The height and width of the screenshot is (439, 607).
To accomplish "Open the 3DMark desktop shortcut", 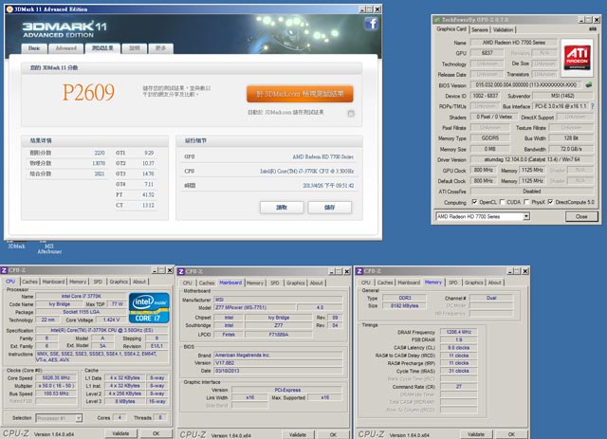I will 16,245.
